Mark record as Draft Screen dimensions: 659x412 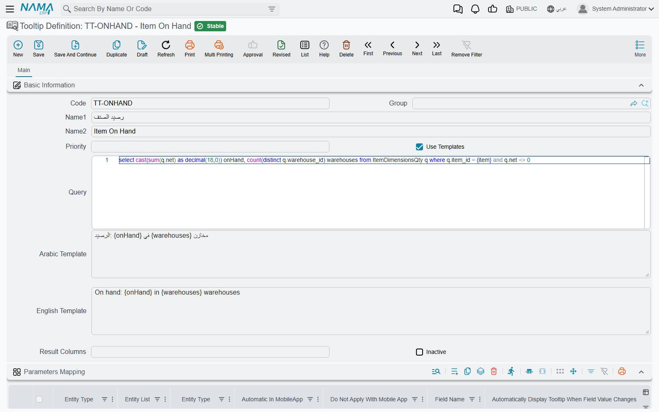[142, 45]
